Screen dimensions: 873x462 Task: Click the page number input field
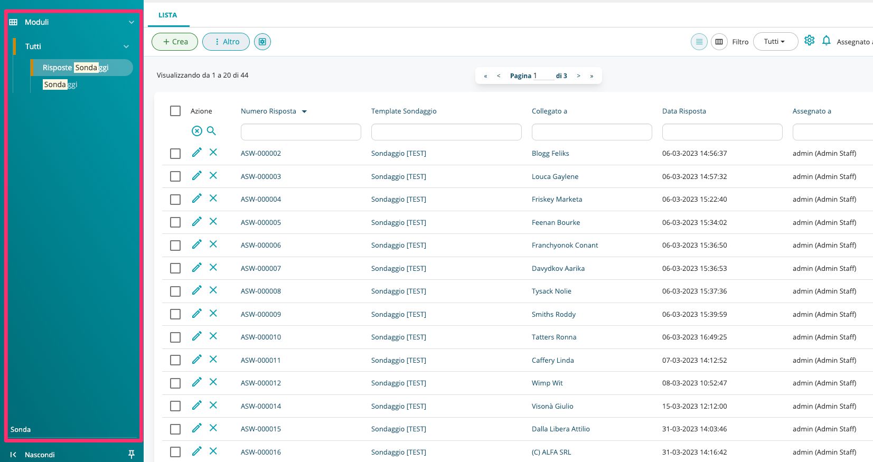tap(543, 76)
